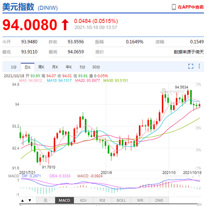207x206 pixels.
Task: Click the 数据来源于倚天 text
Action: (x=189, y=52)
